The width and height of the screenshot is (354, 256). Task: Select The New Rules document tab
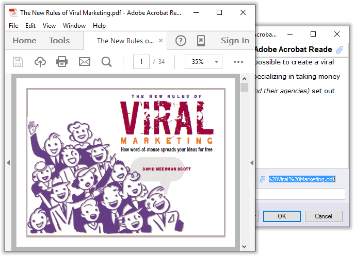click(x=125, y=41)
